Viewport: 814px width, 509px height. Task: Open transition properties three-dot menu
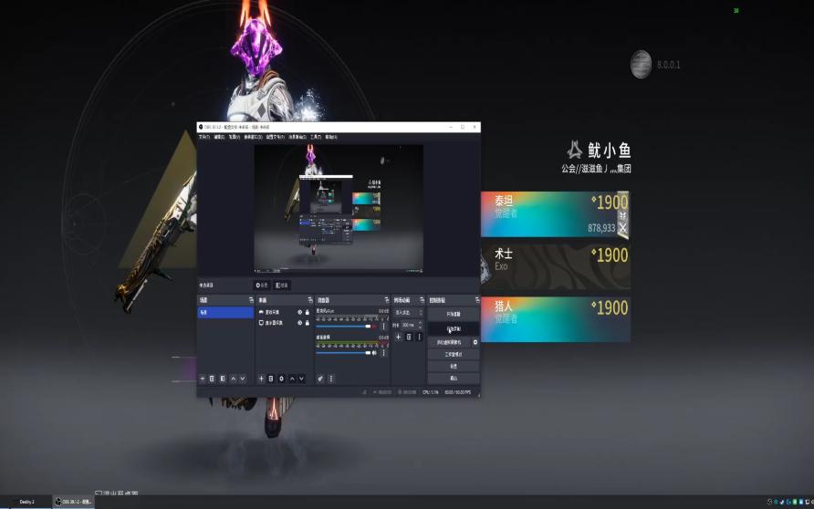click(420, 338)
